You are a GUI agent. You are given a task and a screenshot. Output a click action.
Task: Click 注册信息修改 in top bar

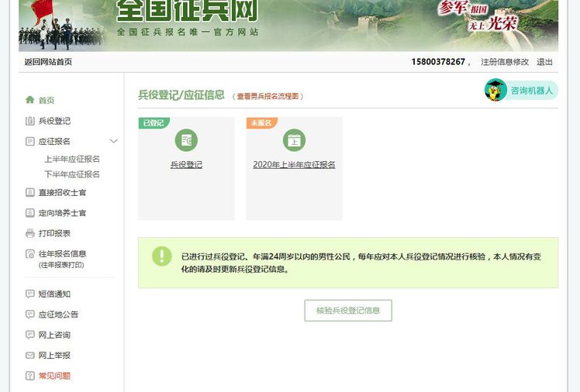pos(504,62)
